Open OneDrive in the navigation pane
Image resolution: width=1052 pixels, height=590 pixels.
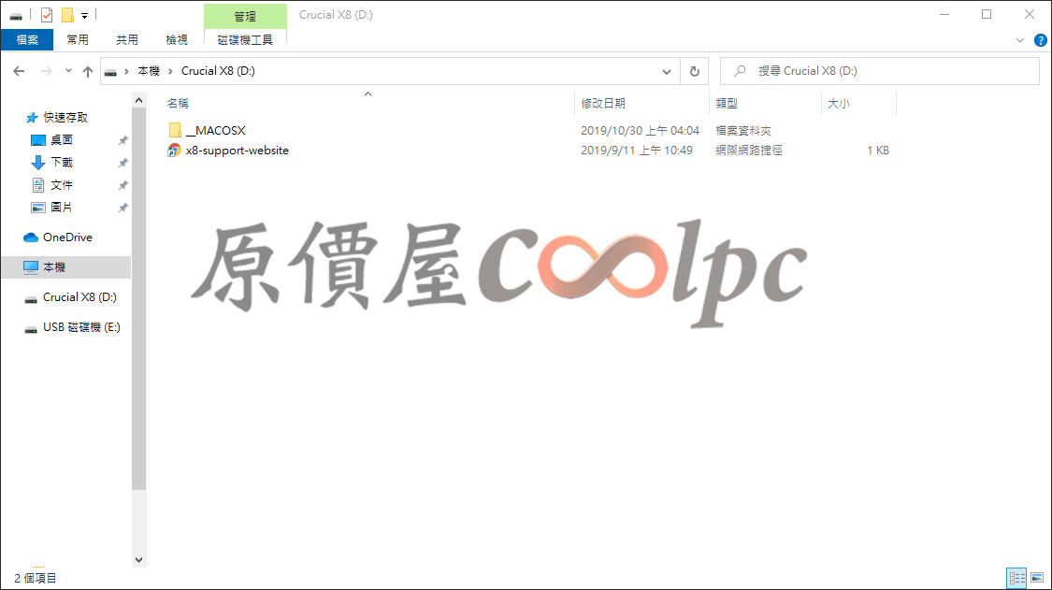point(67,237)
